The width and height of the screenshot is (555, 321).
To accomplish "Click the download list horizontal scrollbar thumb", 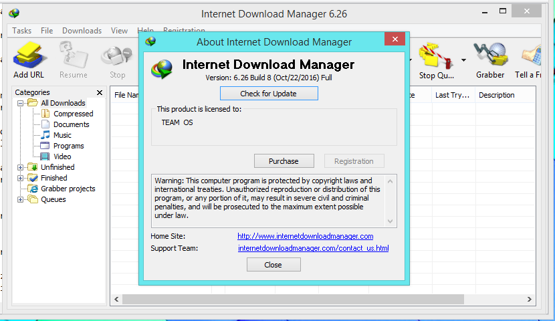I will coord(293,299).
